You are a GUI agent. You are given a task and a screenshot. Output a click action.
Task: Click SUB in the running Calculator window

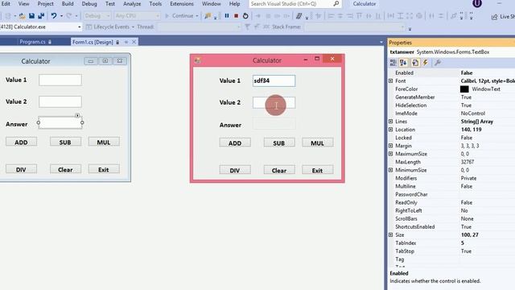(279, 143)
